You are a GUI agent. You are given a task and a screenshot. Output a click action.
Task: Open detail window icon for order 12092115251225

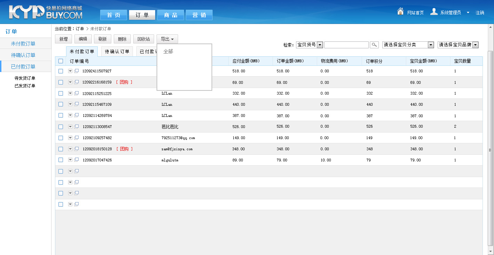77,93
